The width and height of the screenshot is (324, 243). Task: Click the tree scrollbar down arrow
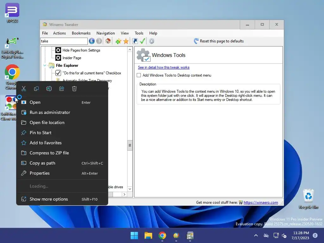point(130,189)
